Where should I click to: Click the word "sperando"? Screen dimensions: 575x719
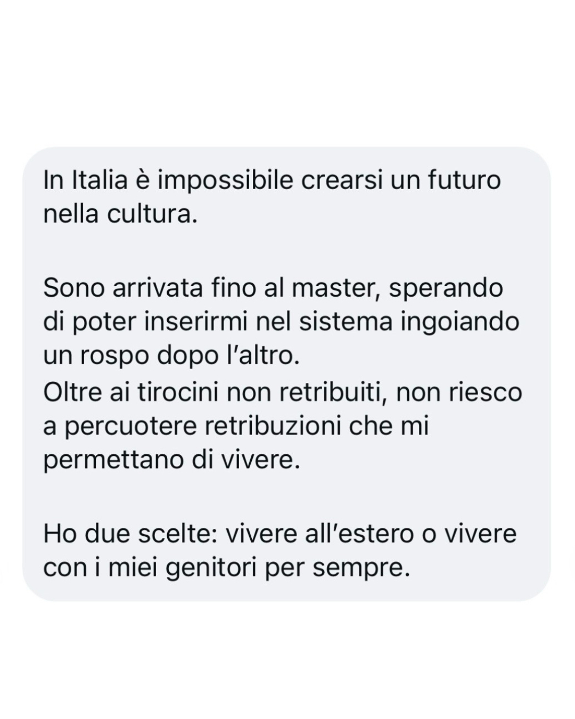coord(446,288)
